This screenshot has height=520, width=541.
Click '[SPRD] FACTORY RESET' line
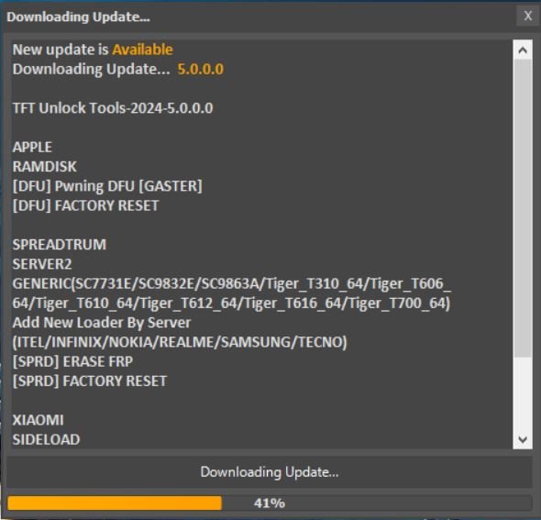(x=89, y=382)
